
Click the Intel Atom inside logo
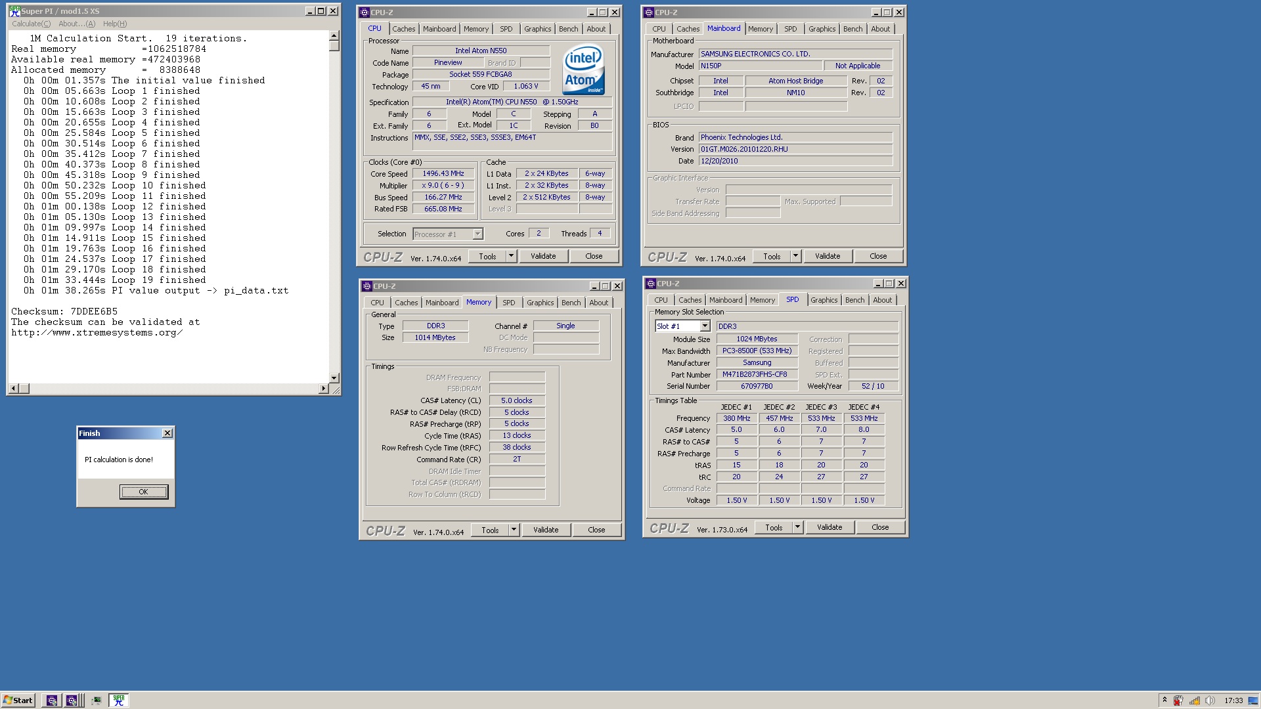pos(583,70)
